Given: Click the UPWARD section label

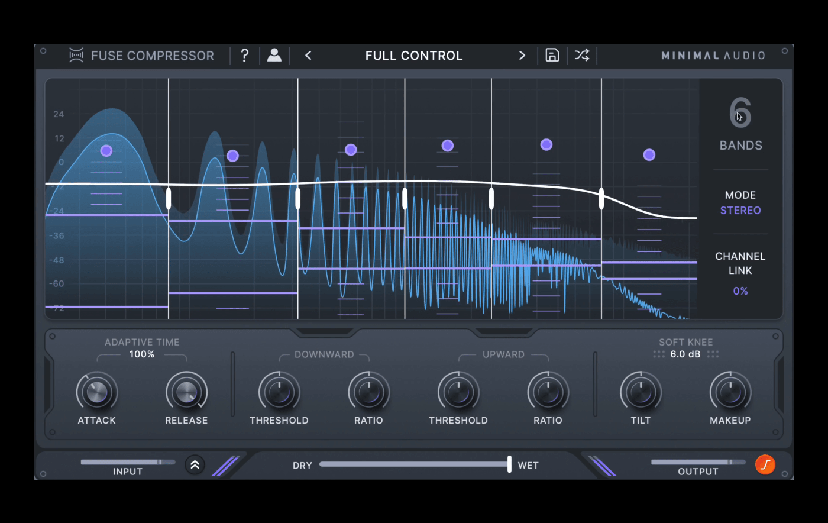Looking at the screenshot, I should coord(503,354).
